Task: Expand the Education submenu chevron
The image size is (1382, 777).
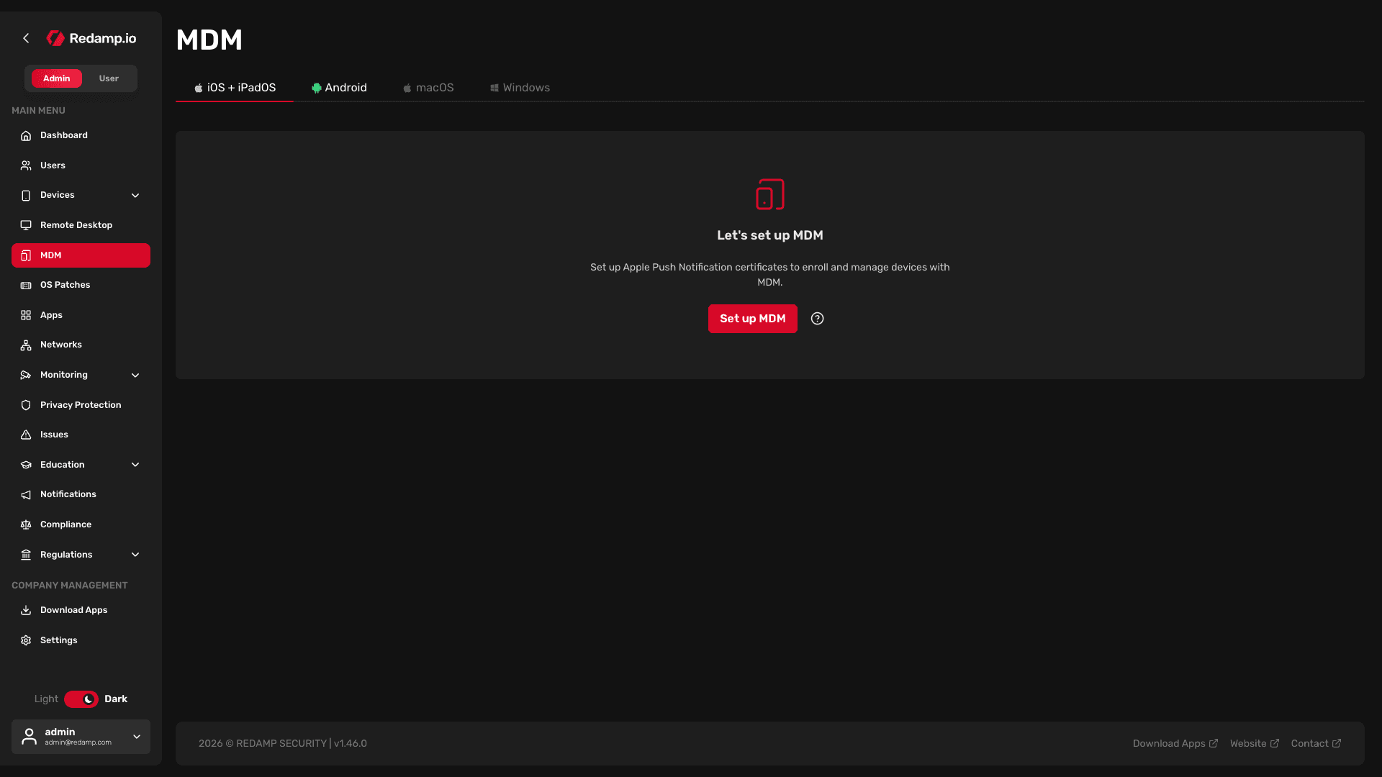Action: pyautogui.click(x=135, y=465)
